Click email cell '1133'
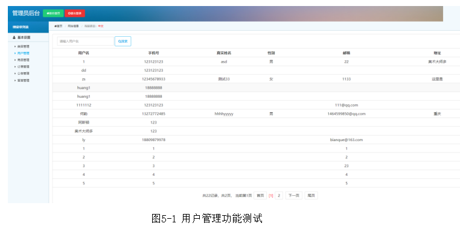The image size is (460, 226). pos(347,79)
